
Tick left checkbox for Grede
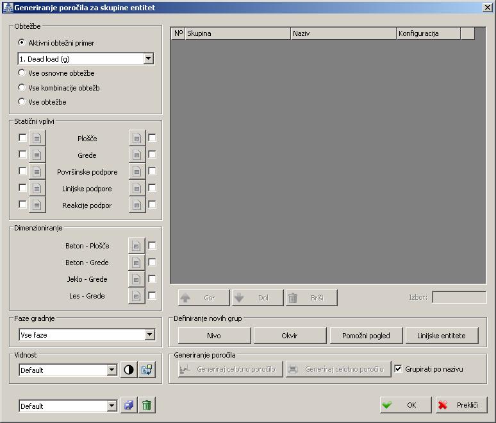tap(22, 155)
